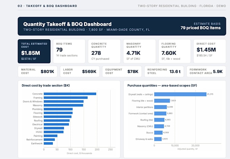
Task: Select the Framing bar in trade chart
Action: 66,98
